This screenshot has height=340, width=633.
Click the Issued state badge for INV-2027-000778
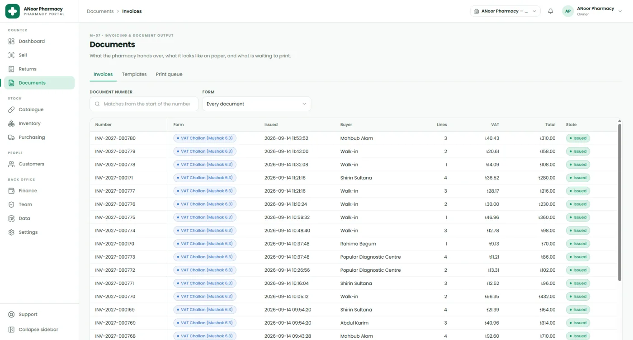tap(578, 165)
